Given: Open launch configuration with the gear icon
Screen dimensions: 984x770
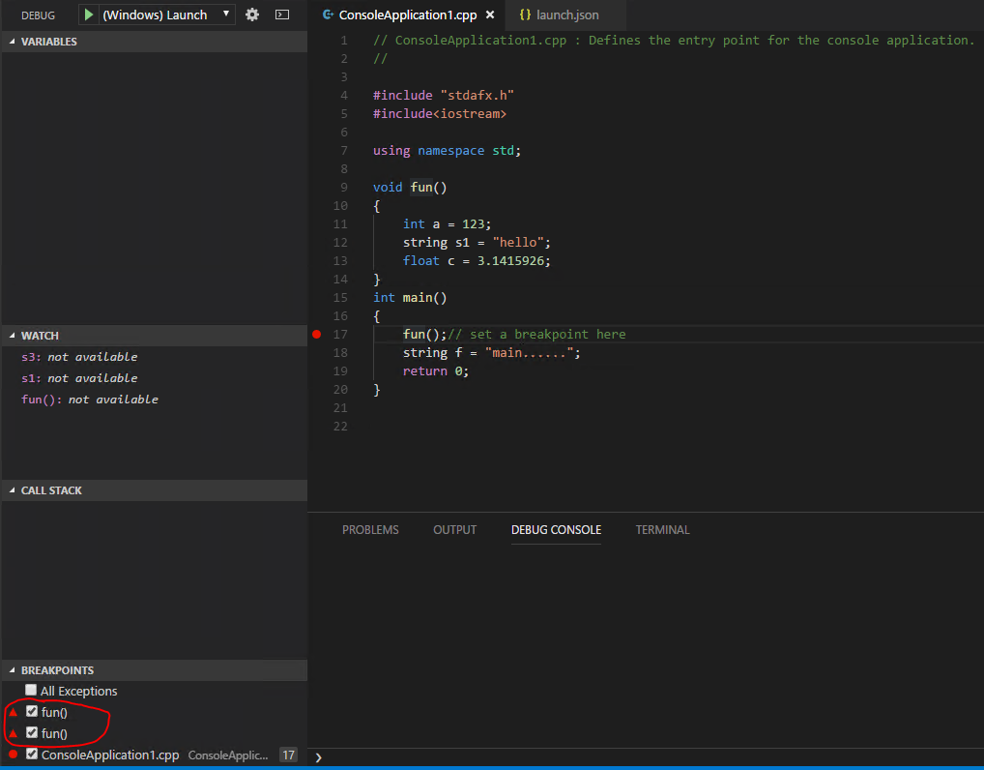Looking at the screenshot, I should [x=251, y=15].
